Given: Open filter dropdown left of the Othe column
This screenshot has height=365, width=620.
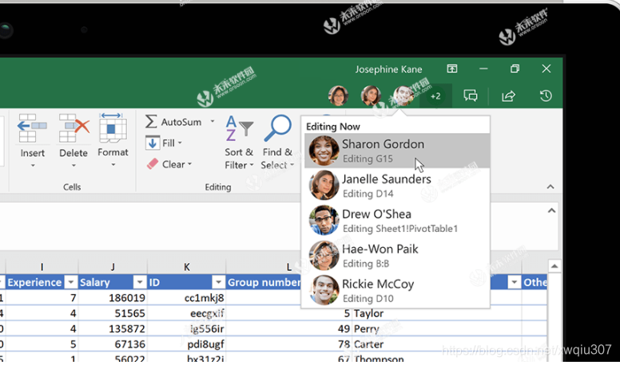Looking at the screenshot, I should (x=514, y=282).
